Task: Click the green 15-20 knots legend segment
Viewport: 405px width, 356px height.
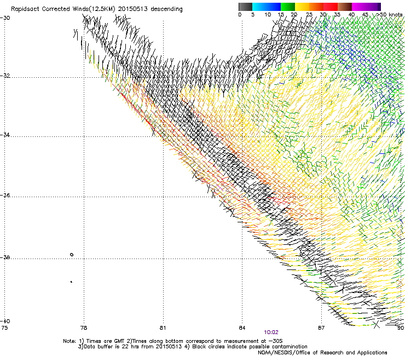Action: click(x=288, y=7)
